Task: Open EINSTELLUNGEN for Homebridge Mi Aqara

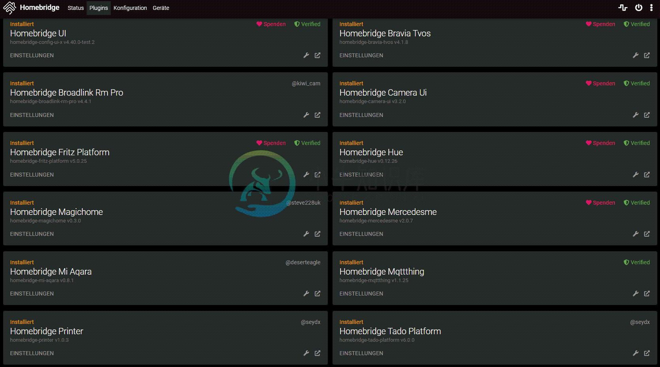Action: (x=32, y=294)
